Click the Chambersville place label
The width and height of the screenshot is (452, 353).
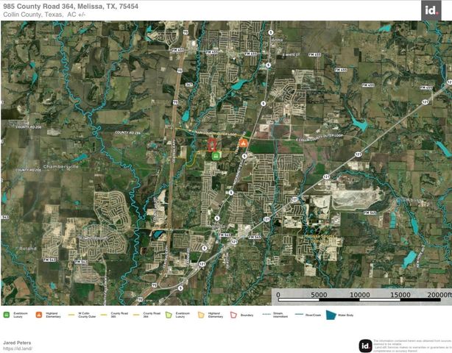pyautogui.click(x=61, y=166)
